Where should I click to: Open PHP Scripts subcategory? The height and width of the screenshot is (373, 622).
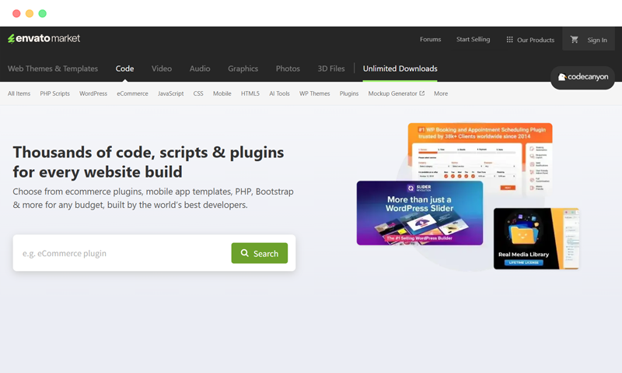pos(54,93)
